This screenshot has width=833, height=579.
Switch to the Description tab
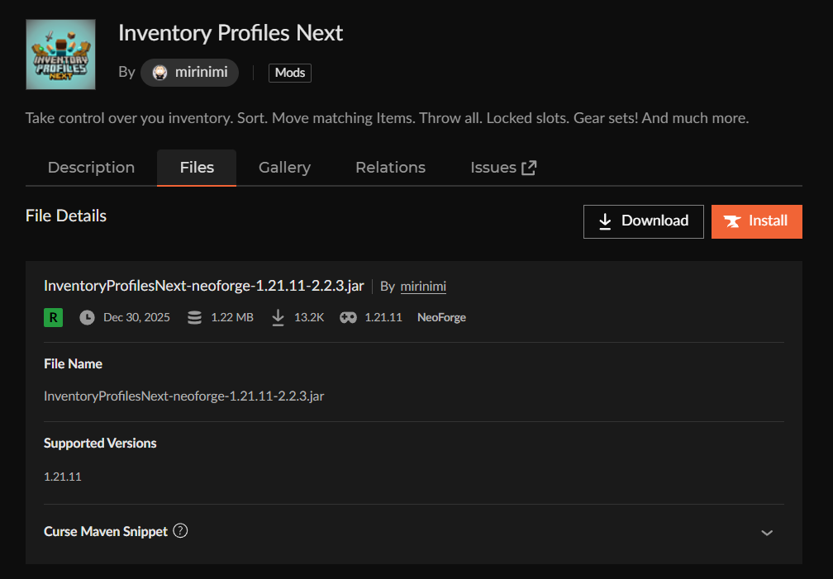(x=91, y=167)
